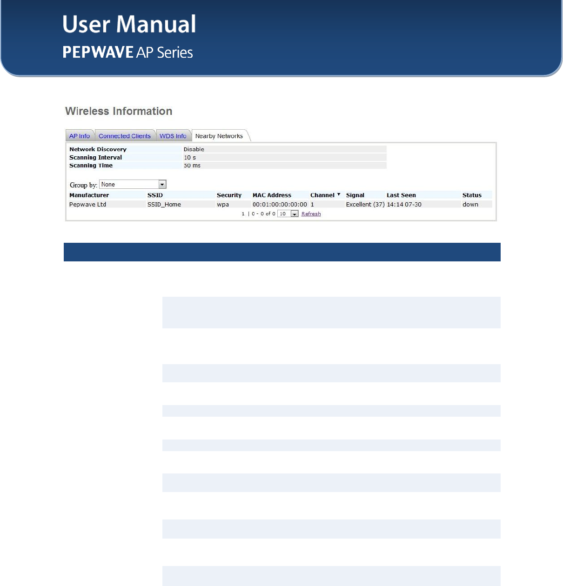
Task: Click the Scanning Interval label
Action: pos(95,158)
